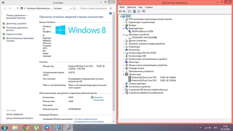Switch to System control panel taskbar button

point(57,128)
